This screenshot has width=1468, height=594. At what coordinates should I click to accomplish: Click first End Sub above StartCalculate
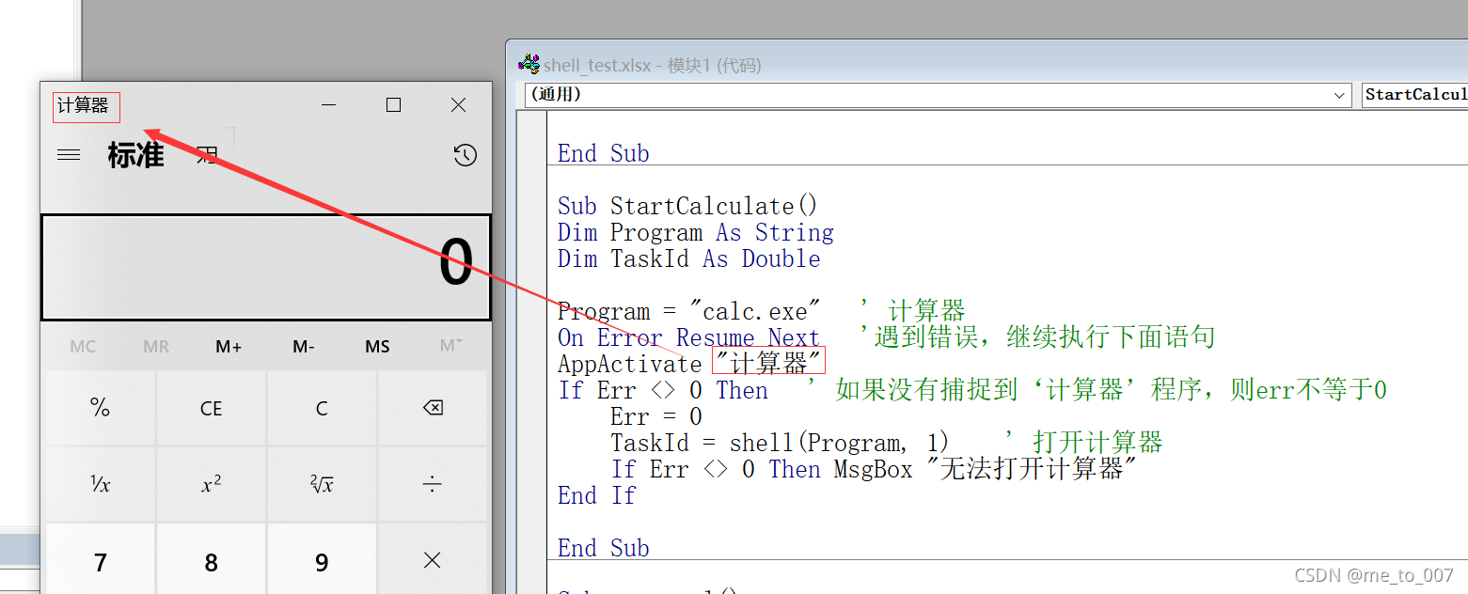click(604, 153)
